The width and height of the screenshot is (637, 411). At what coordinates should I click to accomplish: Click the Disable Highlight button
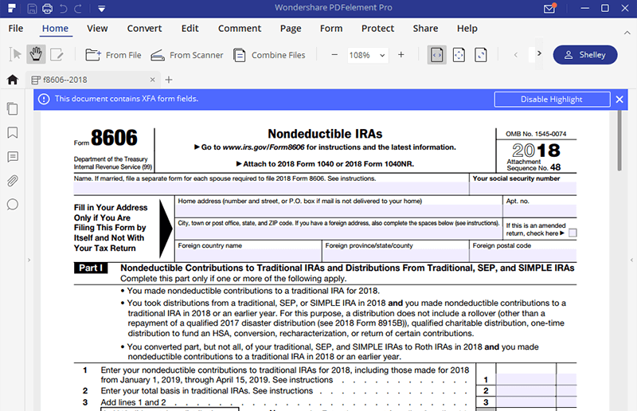551,100
